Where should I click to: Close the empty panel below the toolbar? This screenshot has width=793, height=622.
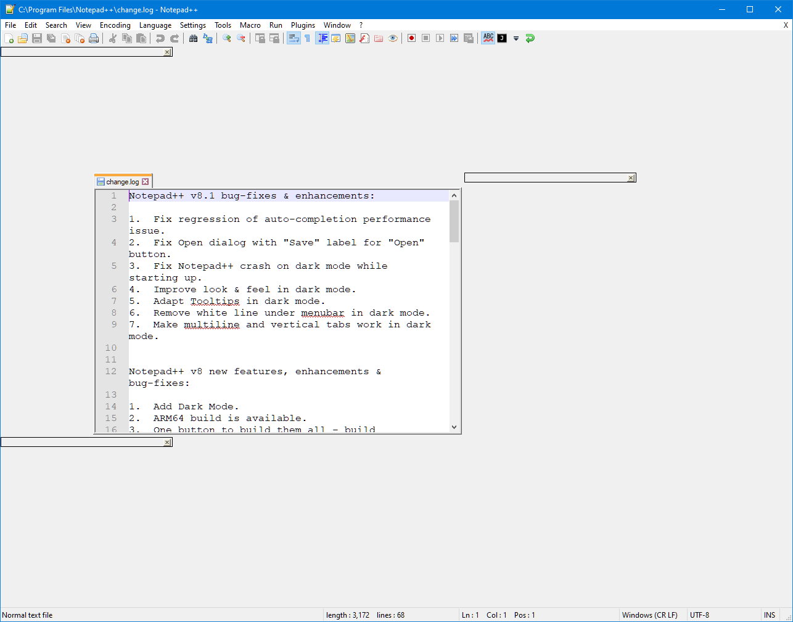[167, 52]
